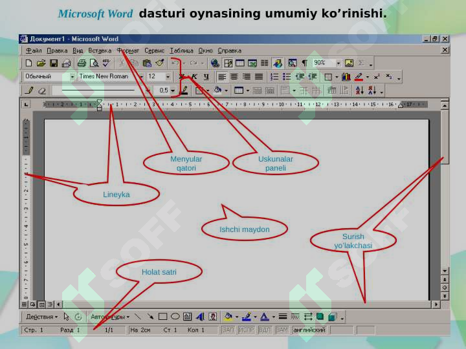
Task: Expand the Автофигуры menu
Action: click(x=110, y=317)
